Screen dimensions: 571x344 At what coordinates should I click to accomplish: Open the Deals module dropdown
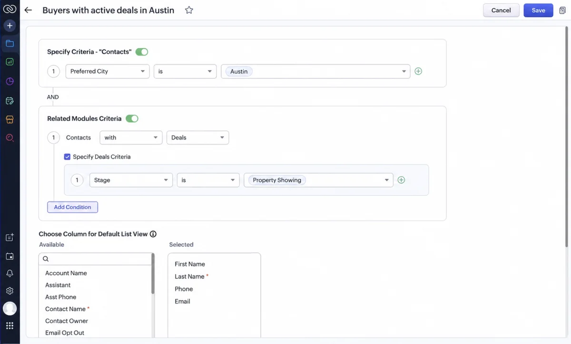(x=197, y=137)
